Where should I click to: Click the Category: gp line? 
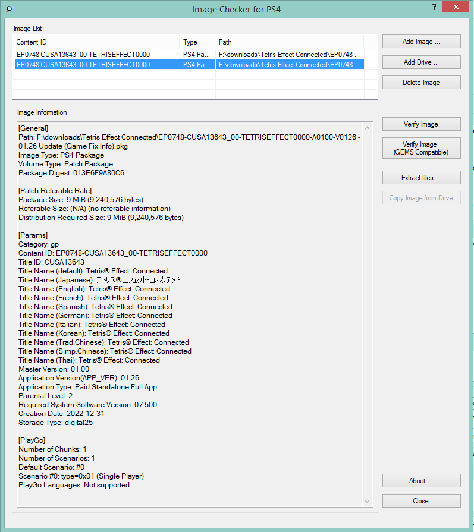tap(39, 244)
